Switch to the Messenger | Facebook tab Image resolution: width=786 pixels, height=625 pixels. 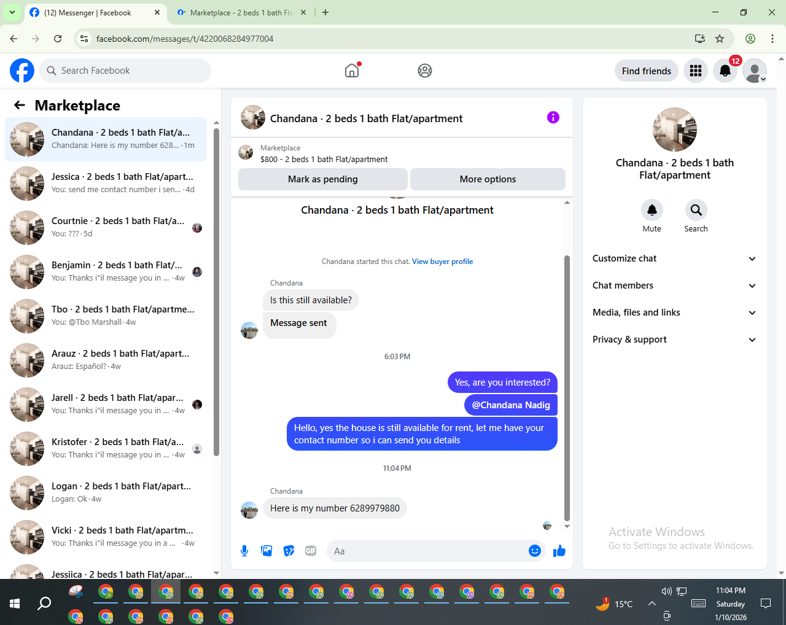point(95,13)
